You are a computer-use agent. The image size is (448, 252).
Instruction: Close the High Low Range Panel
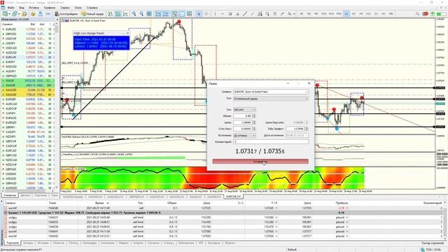point(127,33)
